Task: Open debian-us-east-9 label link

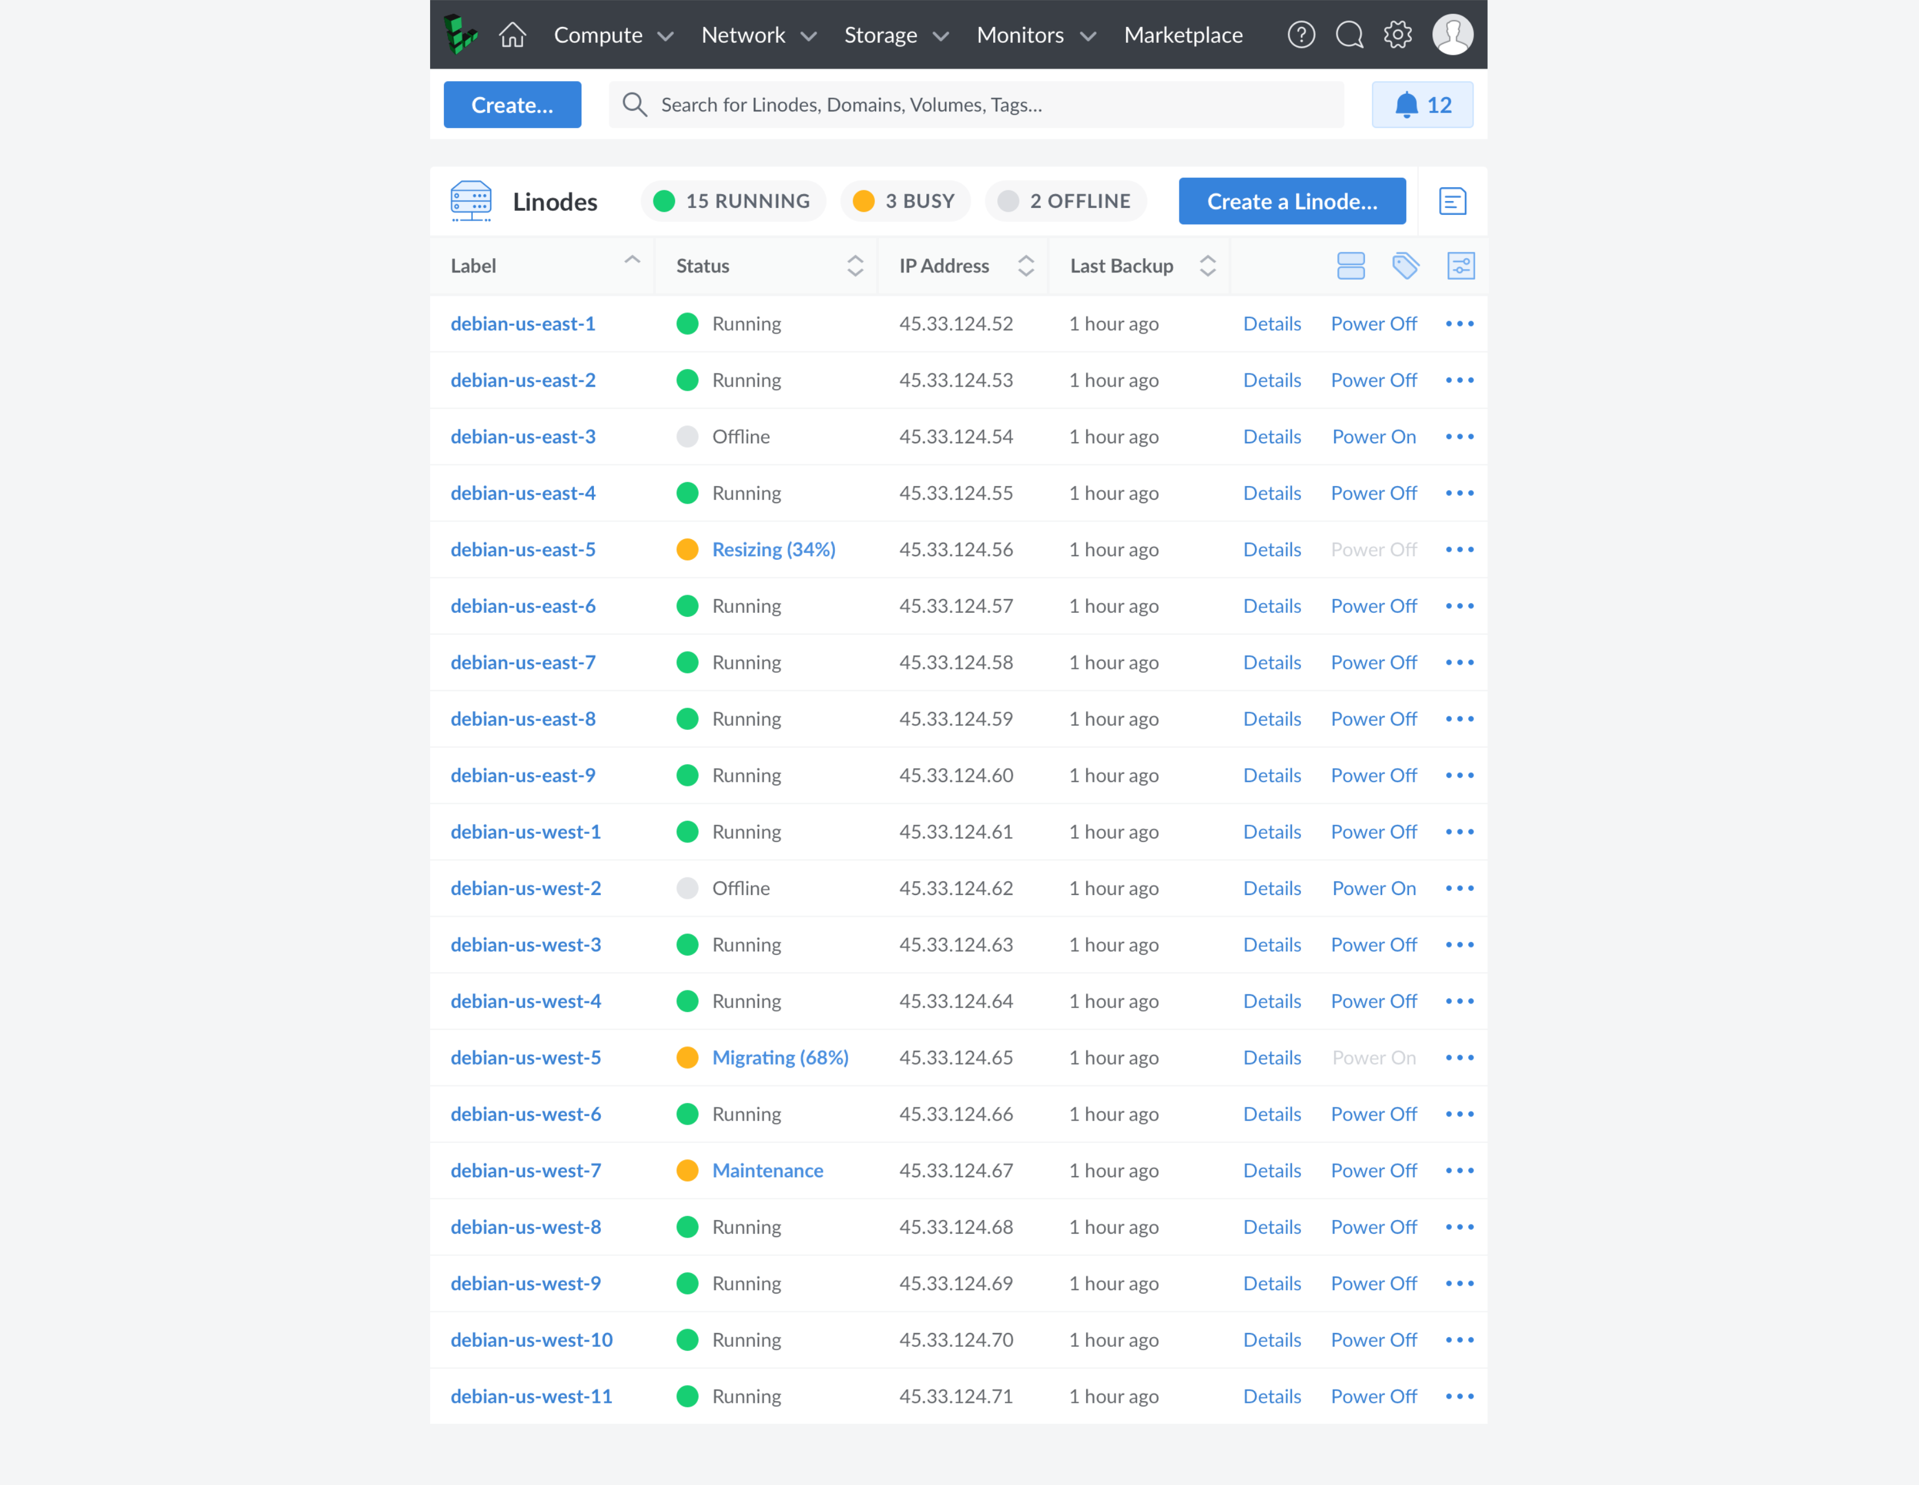Action: [x=523, y=775]
